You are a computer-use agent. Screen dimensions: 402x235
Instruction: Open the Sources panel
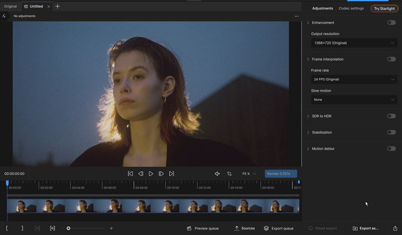[x=245, y=228]
